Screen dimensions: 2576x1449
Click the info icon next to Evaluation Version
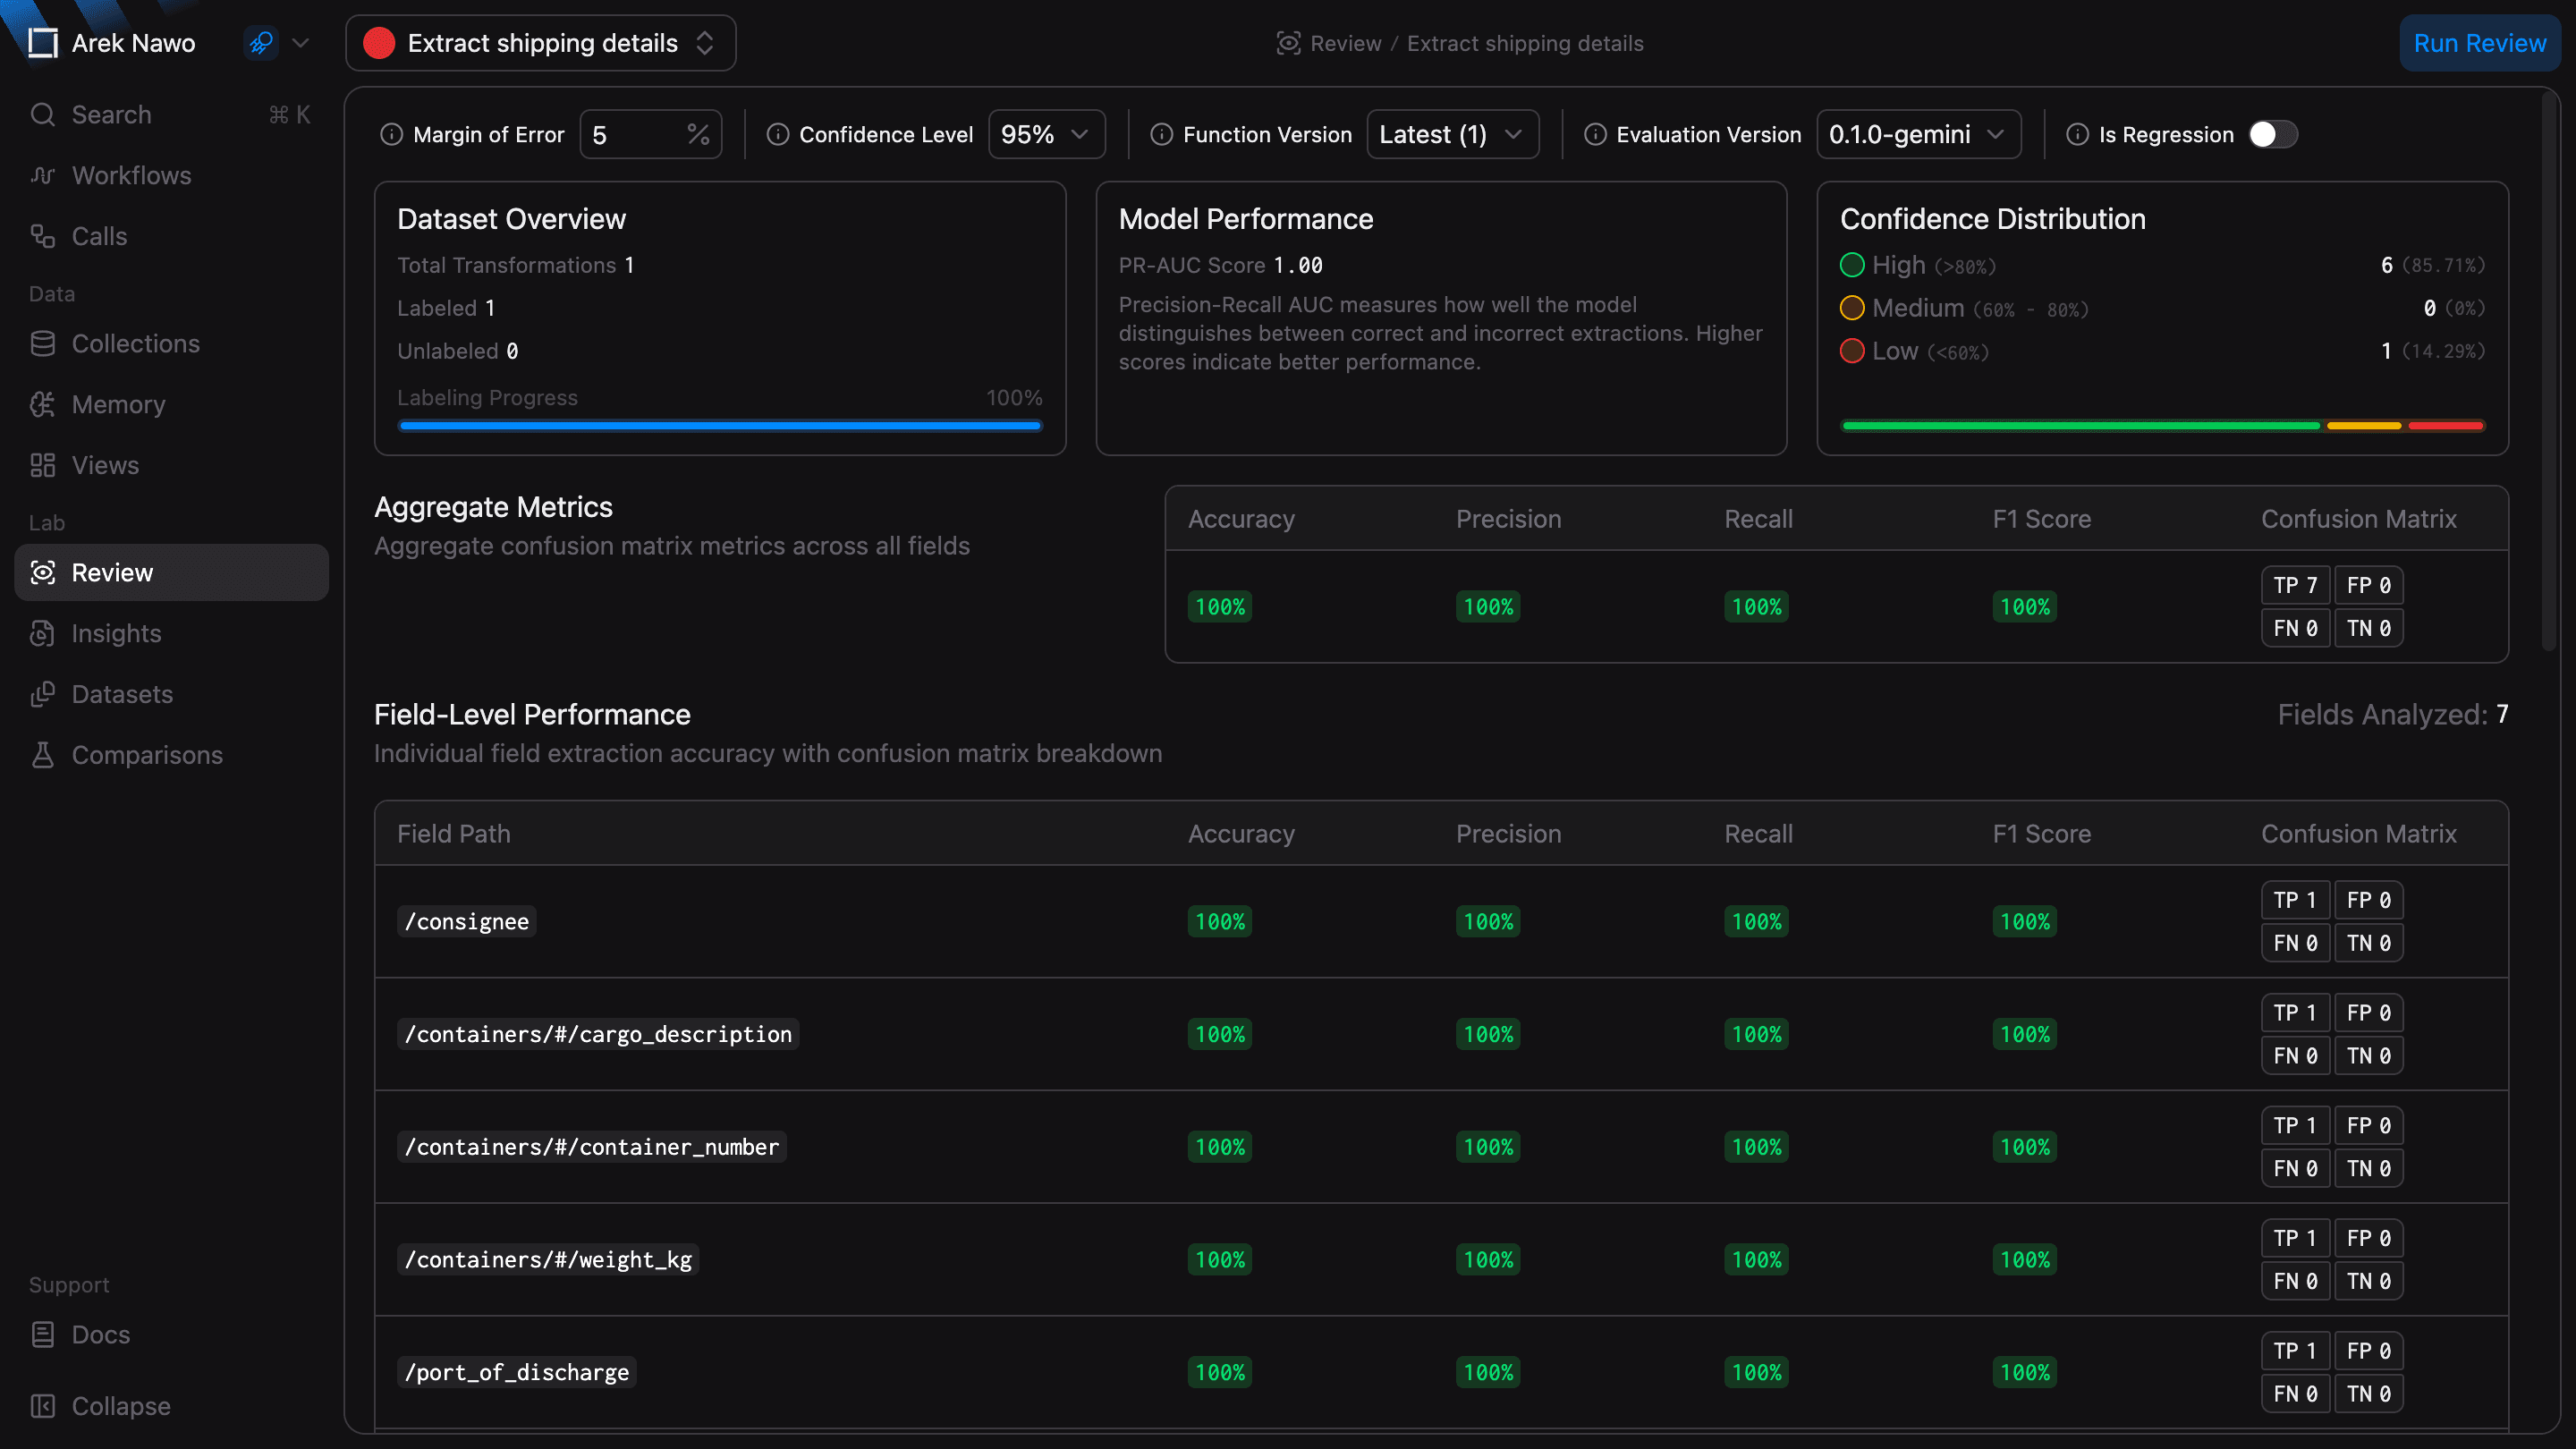[1595, 135]
